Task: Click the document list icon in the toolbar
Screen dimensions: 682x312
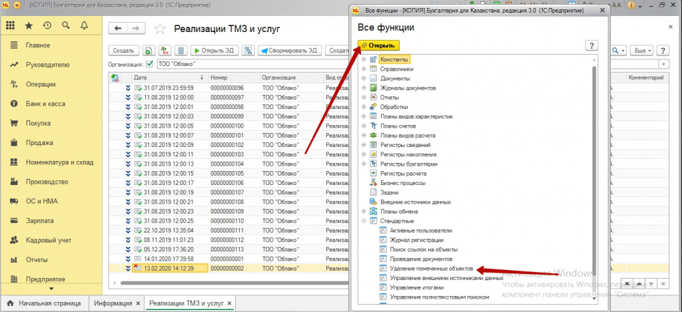Action: (x=181, y=51)
